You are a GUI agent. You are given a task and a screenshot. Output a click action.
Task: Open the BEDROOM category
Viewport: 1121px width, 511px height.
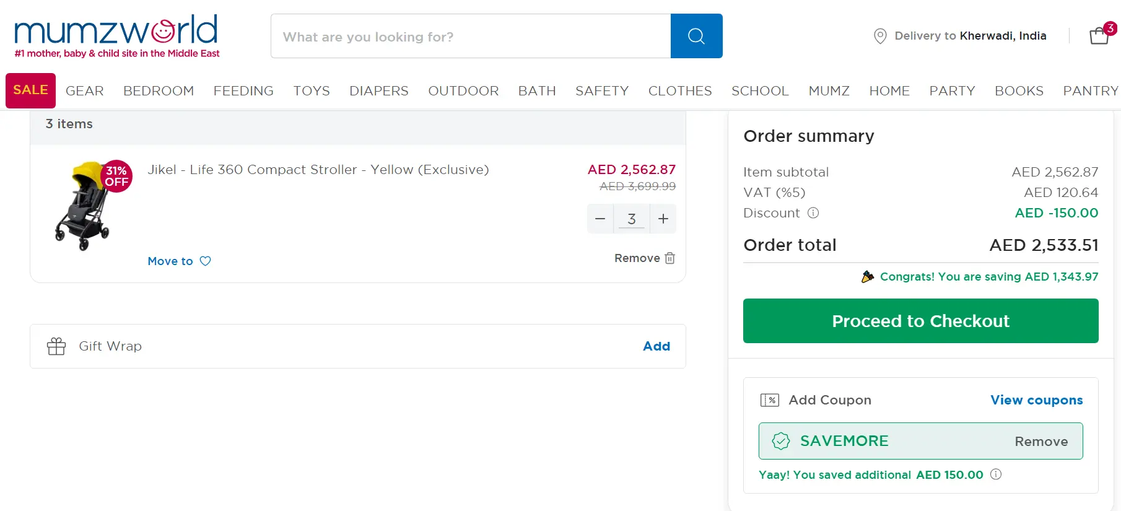click(x=159, y=91)
